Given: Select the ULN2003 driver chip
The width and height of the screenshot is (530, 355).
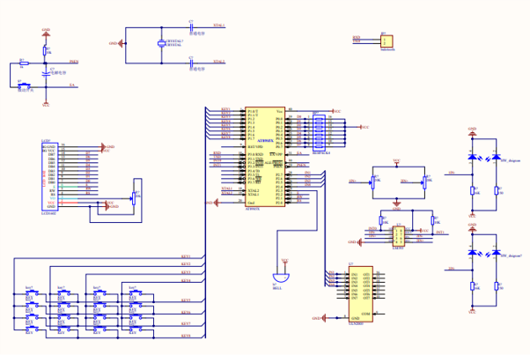Looking at the screenshot, I should [x=361, y=294].
